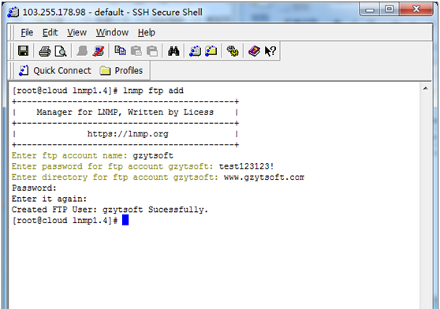Open the Window menu

[112, 32]
